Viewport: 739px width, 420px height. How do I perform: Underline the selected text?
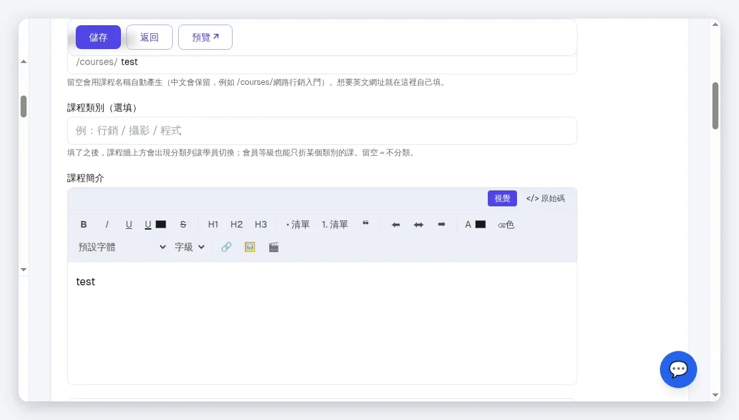point(129,224)
